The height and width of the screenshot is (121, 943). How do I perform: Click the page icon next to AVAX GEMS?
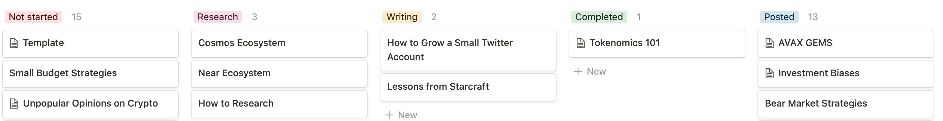[x=770, y=43]
